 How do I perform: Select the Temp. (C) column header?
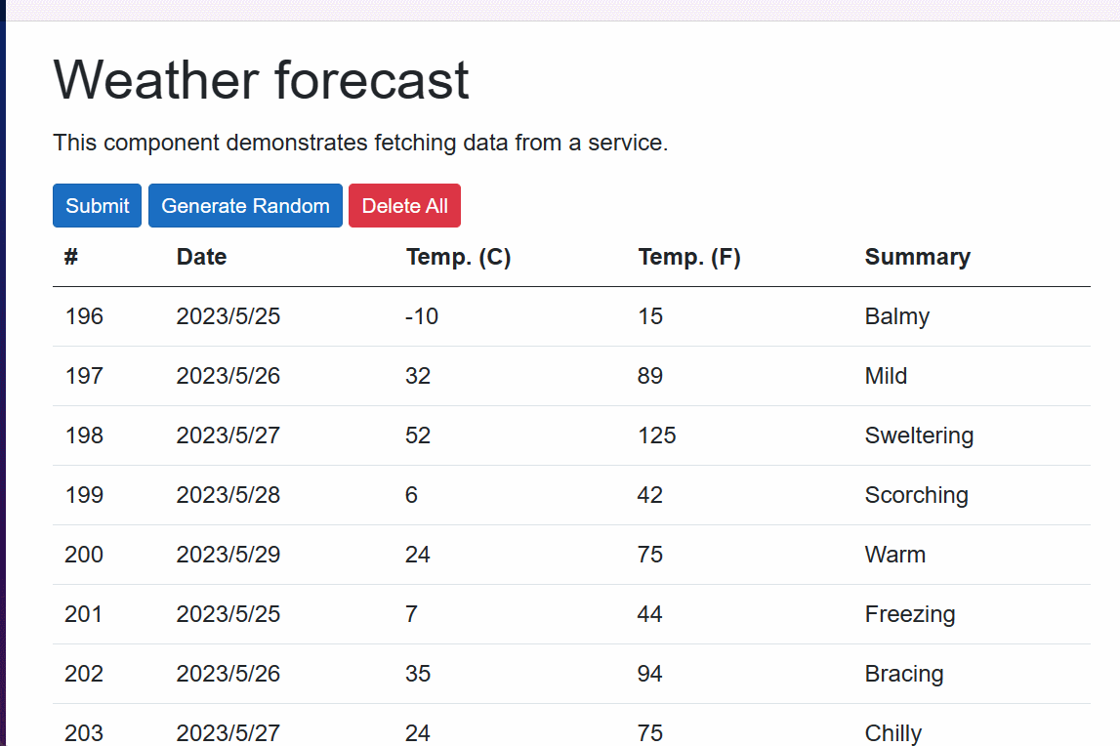click(459, 257)
